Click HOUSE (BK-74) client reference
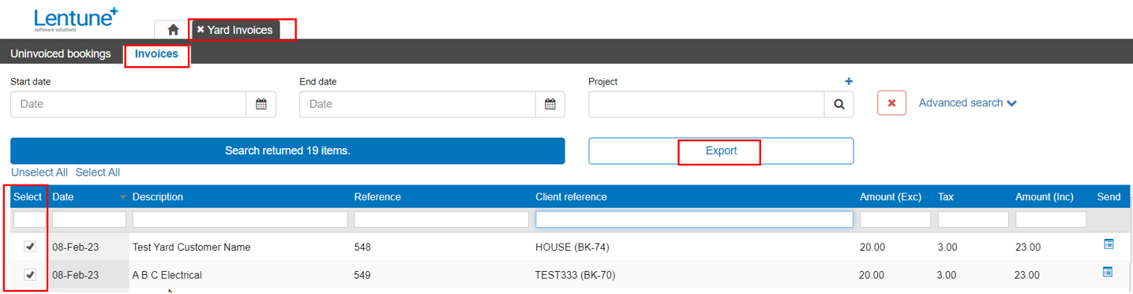The image size is (1133, 294). [x=572, y=247]
